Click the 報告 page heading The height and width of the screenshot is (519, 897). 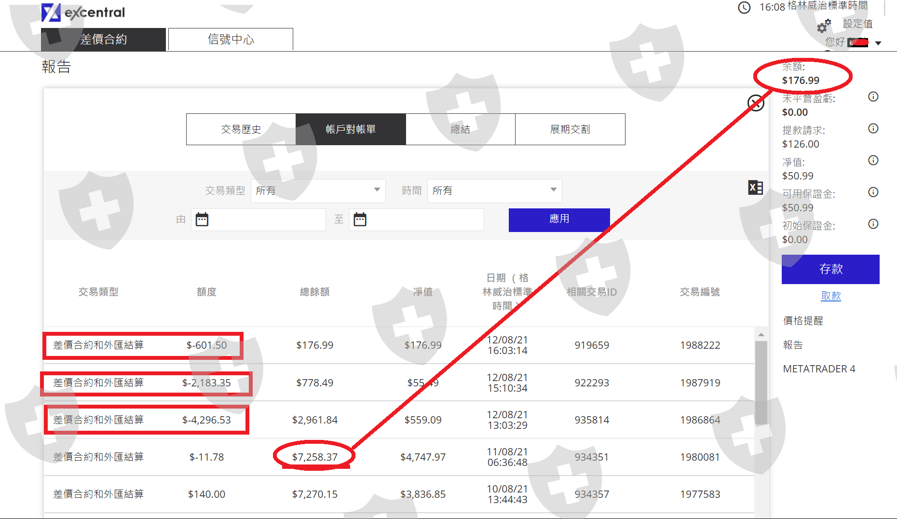pyautogui.click(x=56, y=67)
